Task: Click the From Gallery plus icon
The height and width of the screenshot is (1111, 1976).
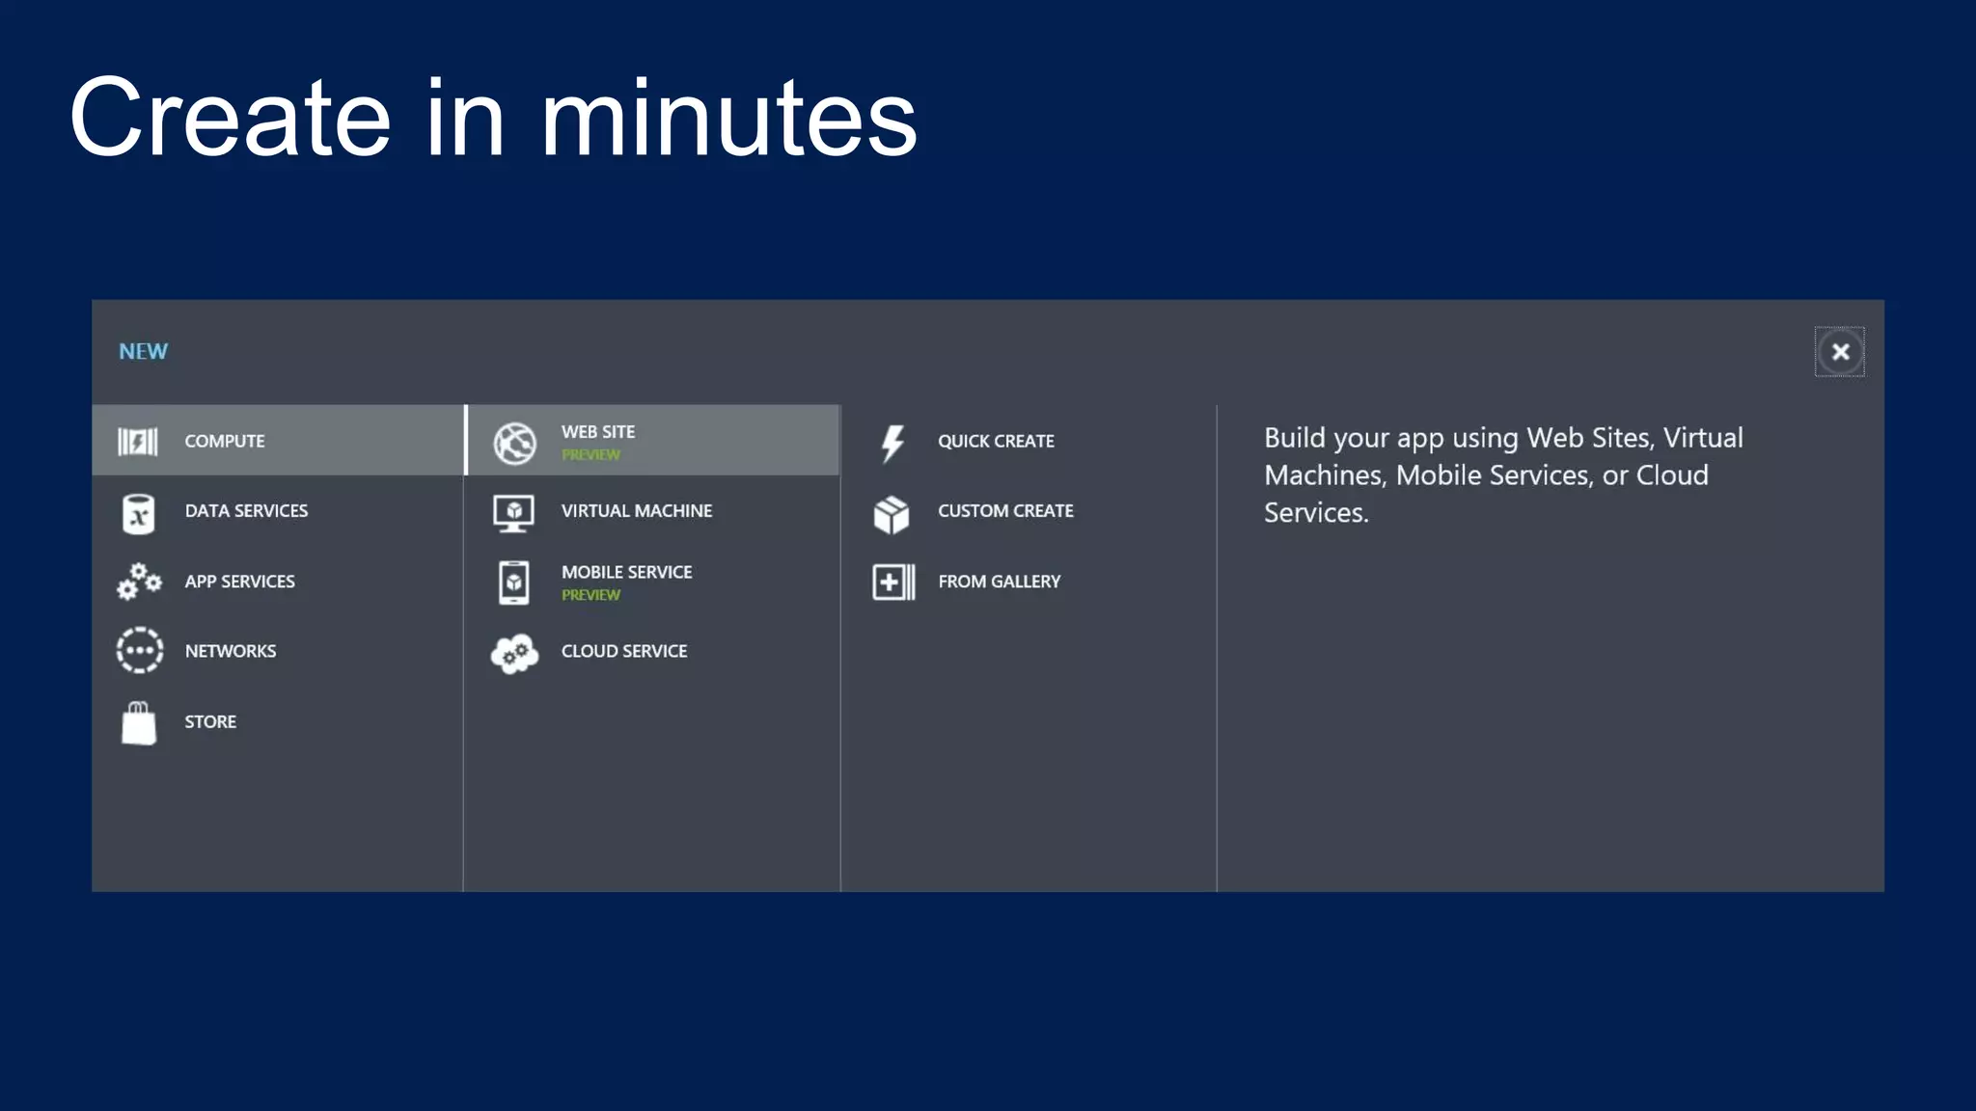Action: [892, 582]
